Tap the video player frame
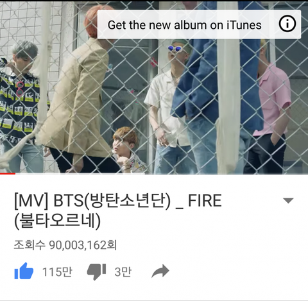Image resolution: width=308 pixels, height=301 pixels. click(154, 87)
